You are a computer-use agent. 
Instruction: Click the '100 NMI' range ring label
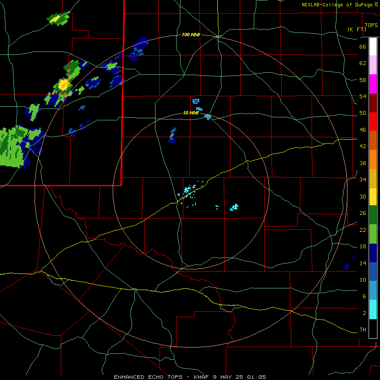coord(191,35)
